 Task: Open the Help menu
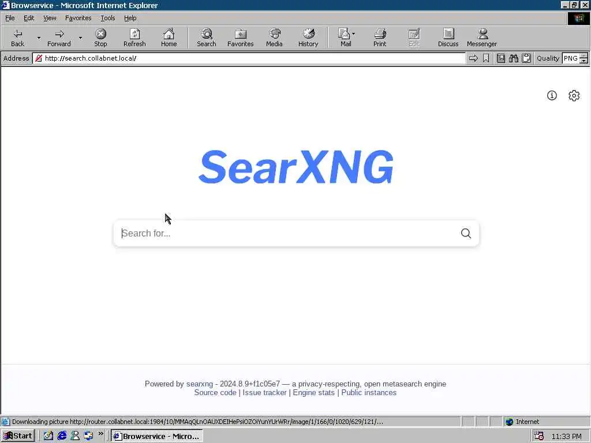[x=130, y=18]
